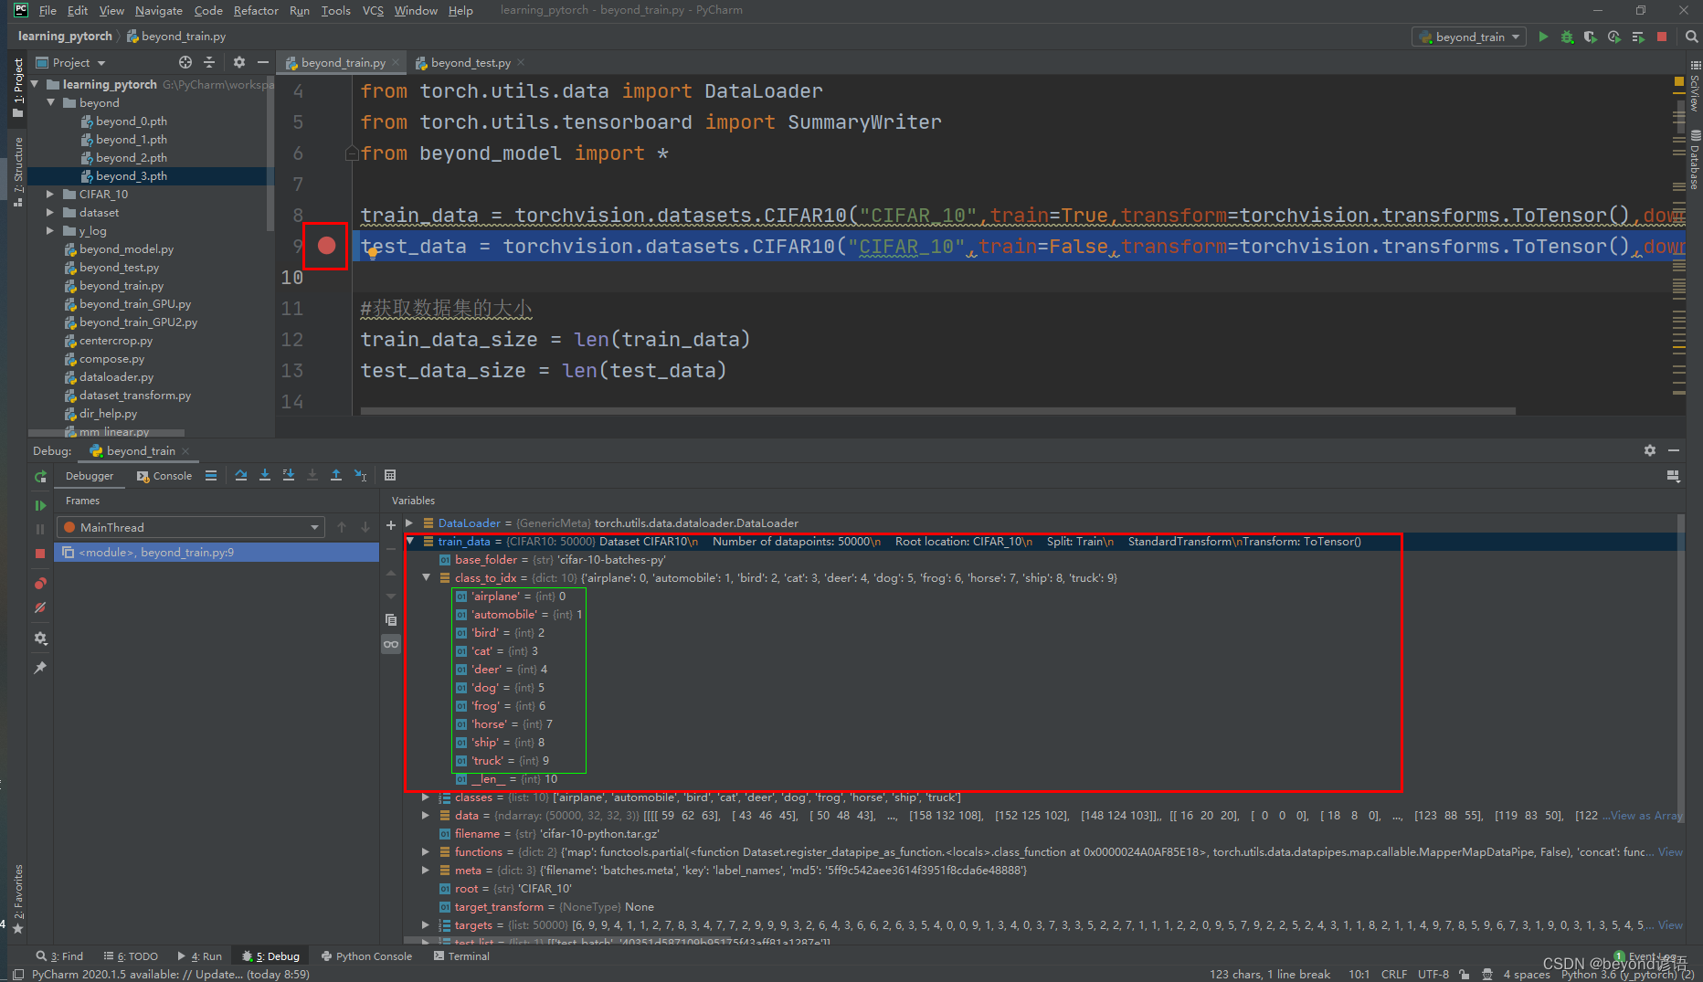The image size is (1703, 982).
Task: Toggle breakpoint on line 9
Action: click(x=326, y=246)
